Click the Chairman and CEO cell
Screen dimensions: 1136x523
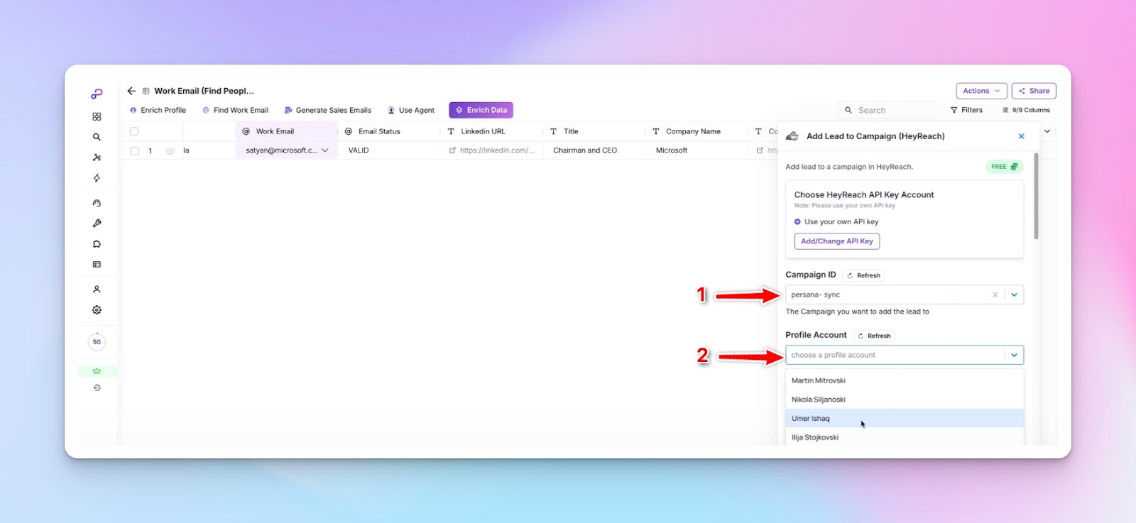pos(594,150)
